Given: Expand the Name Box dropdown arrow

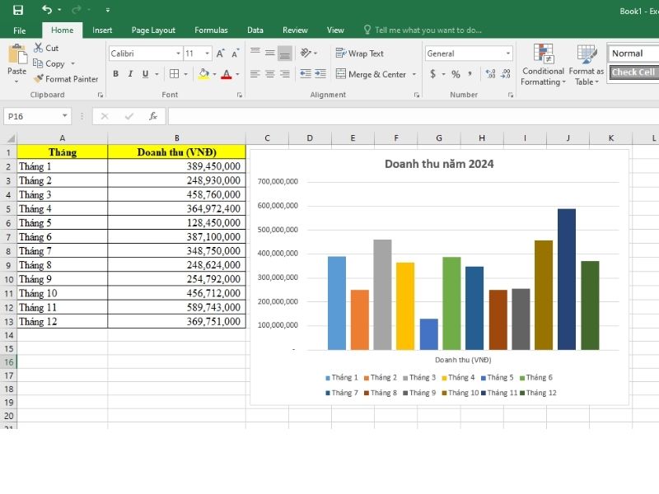Looking at the screenshot, I should point(64,116).
